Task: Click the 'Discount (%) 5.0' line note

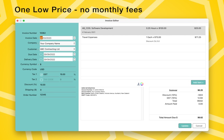Action: [153, 41]
